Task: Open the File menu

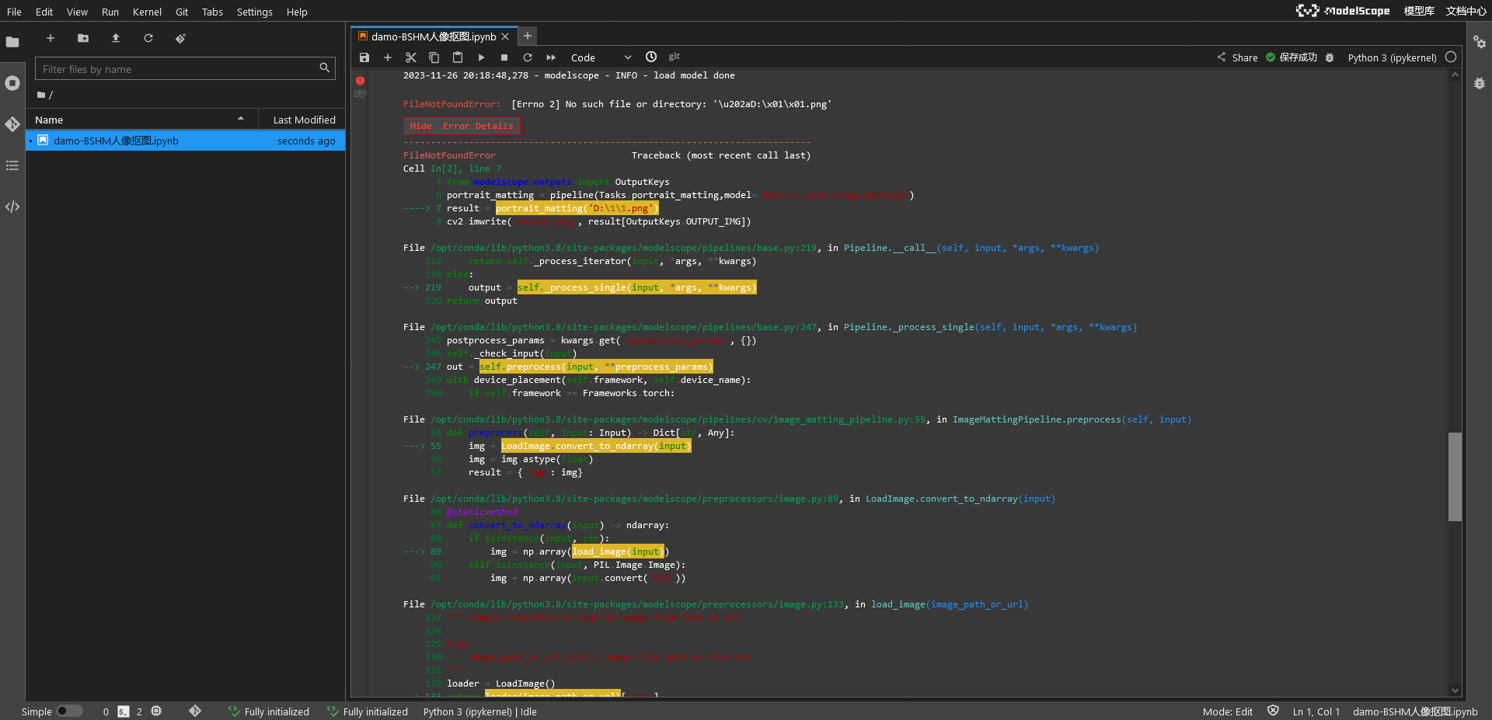Action: click(x=14, y=12)
